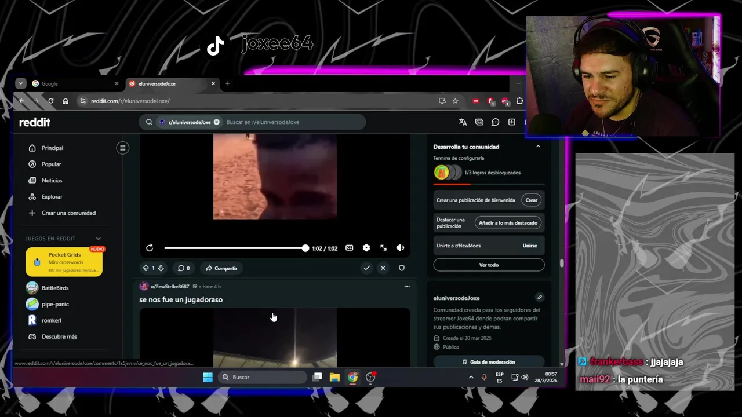Select Crear una comunidad

point(67,213)
